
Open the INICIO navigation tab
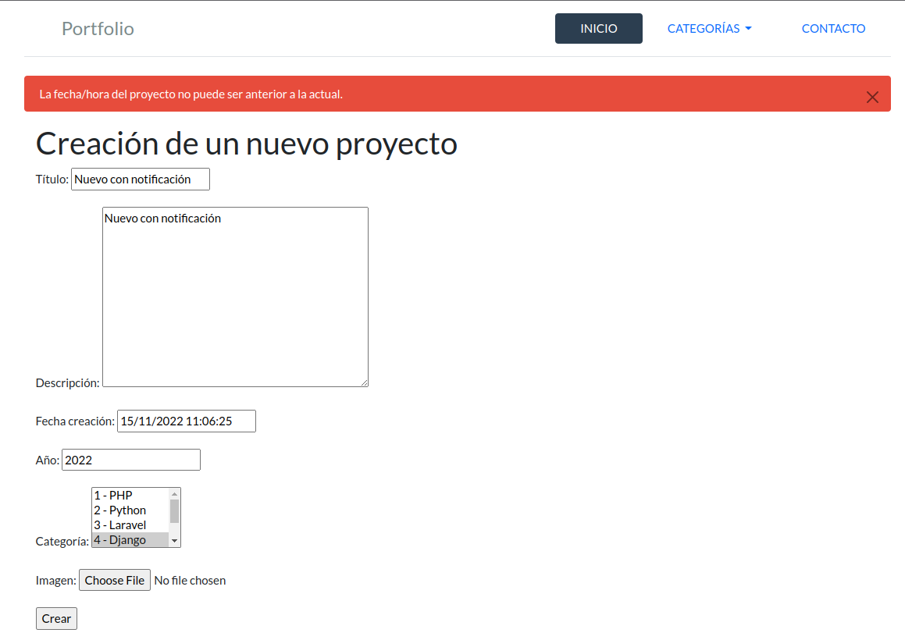(x=598, y=29)
